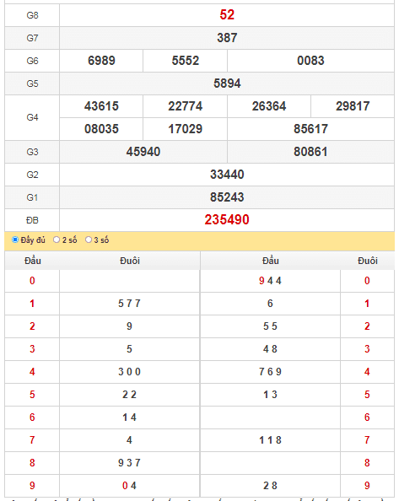Select the "2 số" radio option
Viewport: 399px width, 501px height.
click(57, 240)
